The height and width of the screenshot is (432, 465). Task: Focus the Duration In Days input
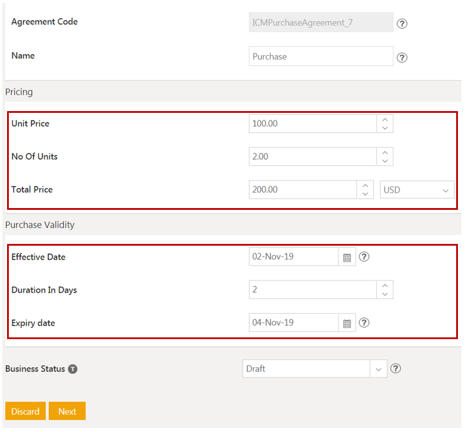click(312, 290)
